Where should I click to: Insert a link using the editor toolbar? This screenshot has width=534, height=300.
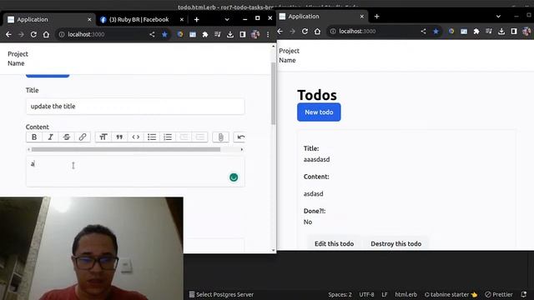click(83, 137)
